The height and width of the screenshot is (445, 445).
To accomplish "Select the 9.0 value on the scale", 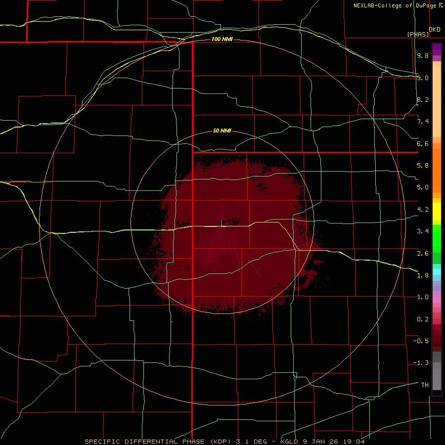I will coord(423,78).
